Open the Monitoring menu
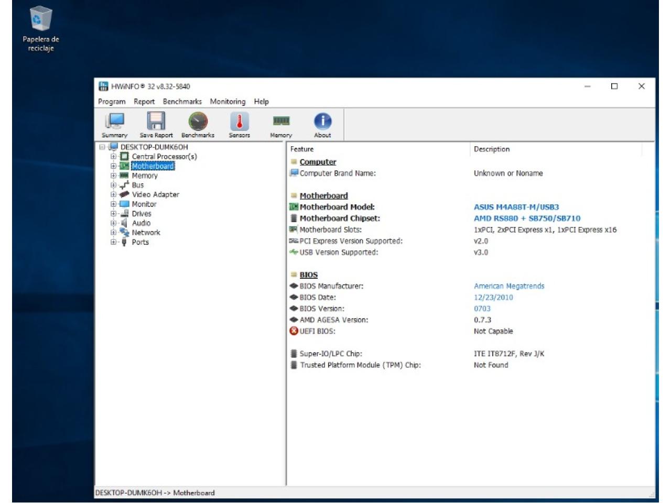671x503 pixels. (228, 102)
